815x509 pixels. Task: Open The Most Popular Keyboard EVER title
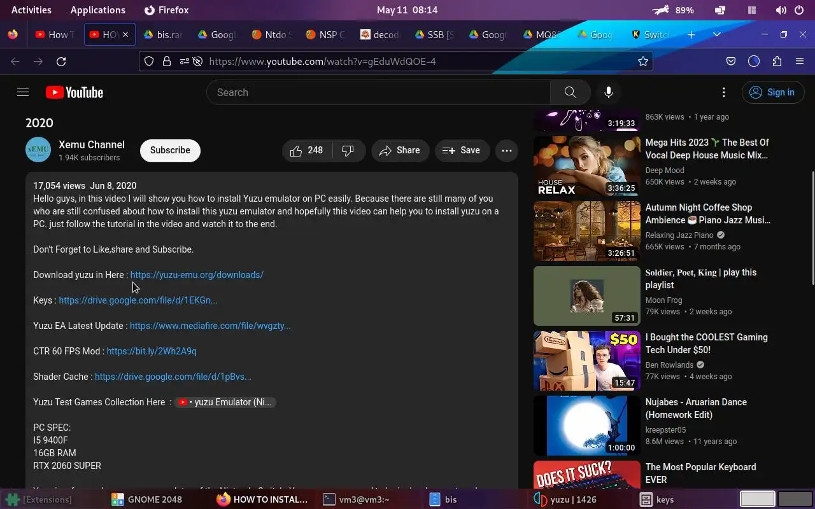(x=701, y=473)
